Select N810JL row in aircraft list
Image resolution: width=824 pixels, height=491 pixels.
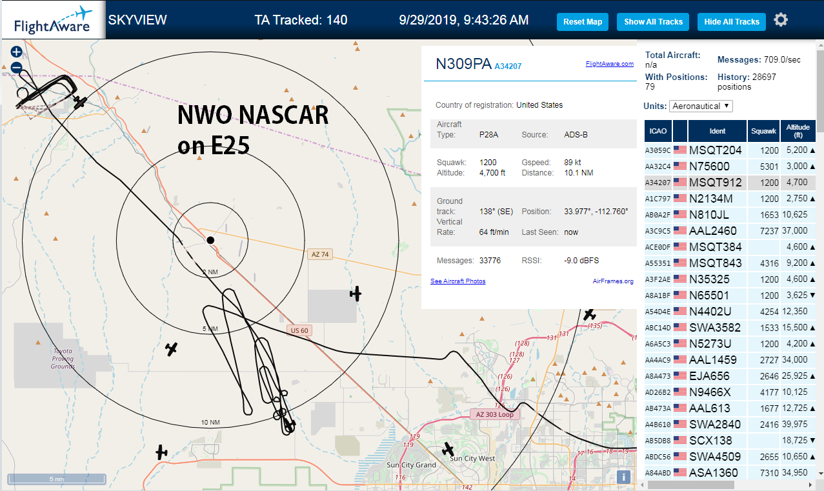(x=730, y=214)
